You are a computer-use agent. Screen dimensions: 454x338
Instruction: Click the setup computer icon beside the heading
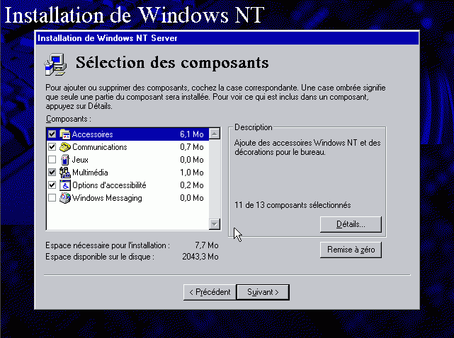coord(55,64)
